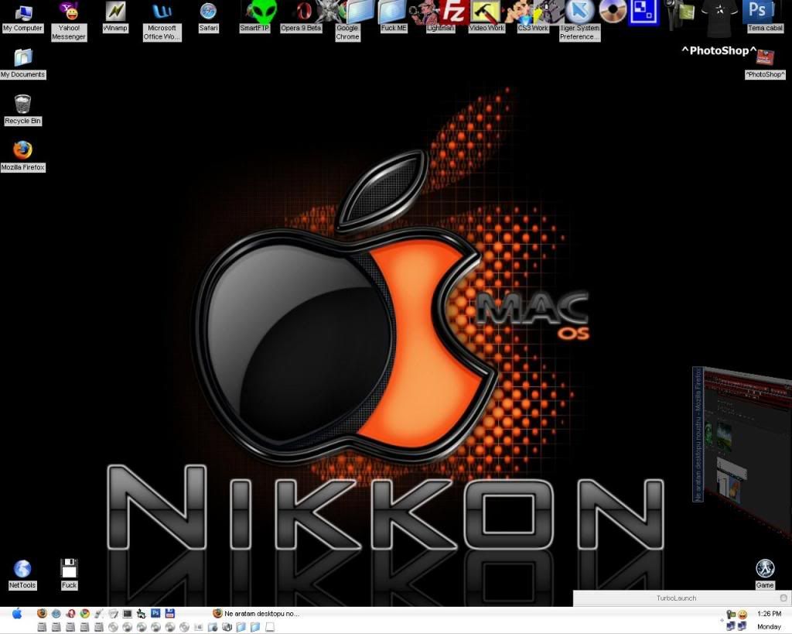Click the camcorder system tray icon
The height and width of the screenshot is (634, 792).
pyautogui.click(x=730, y=615)
